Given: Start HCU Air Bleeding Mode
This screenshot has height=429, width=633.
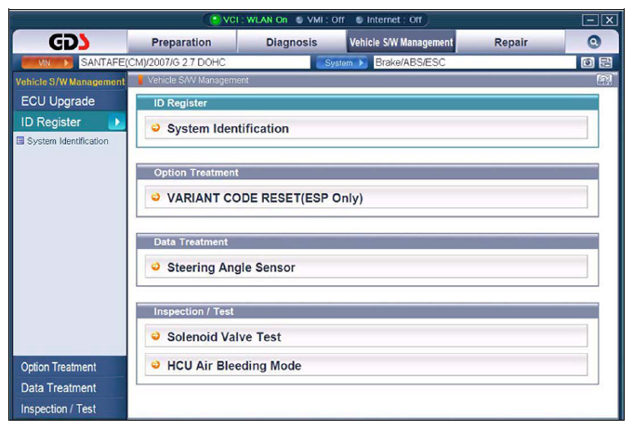Looking at the screenshot, I should point(366,365).
